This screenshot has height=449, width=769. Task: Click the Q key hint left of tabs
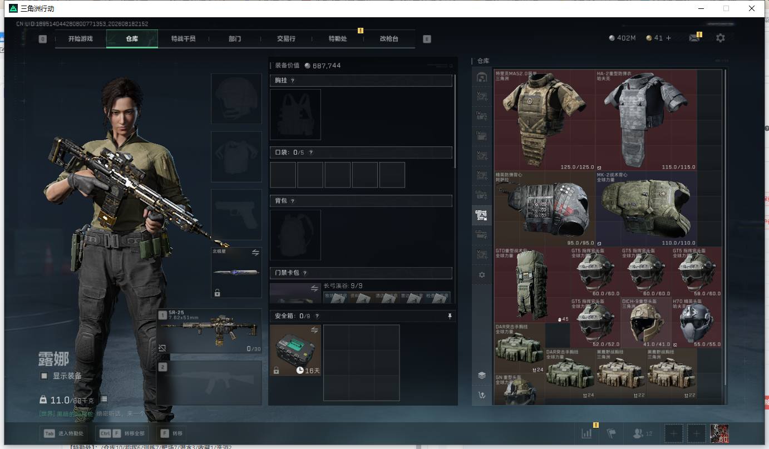click(x=43, y=39)
